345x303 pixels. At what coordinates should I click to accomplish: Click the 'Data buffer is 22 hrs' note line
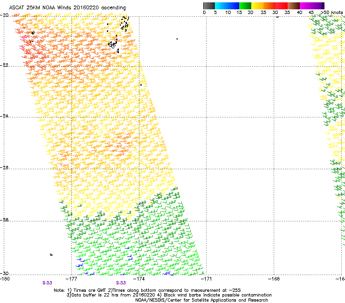pos(169,295)
